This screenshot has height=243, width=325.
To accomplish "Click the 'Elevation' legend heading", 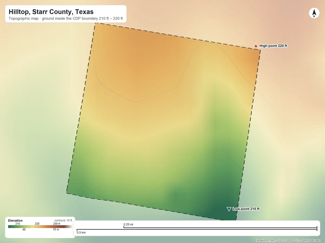I will pos(15,221).
